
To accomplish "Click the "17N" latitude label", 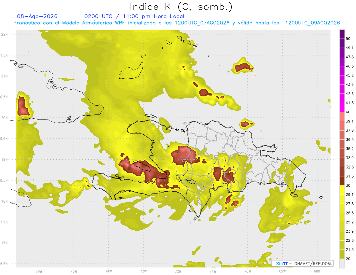I will 5,243.
